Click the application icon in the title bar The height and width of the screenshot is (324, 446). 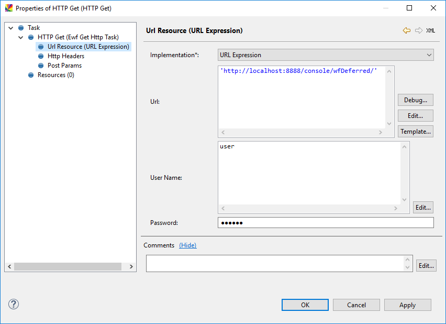click(8, 8)
